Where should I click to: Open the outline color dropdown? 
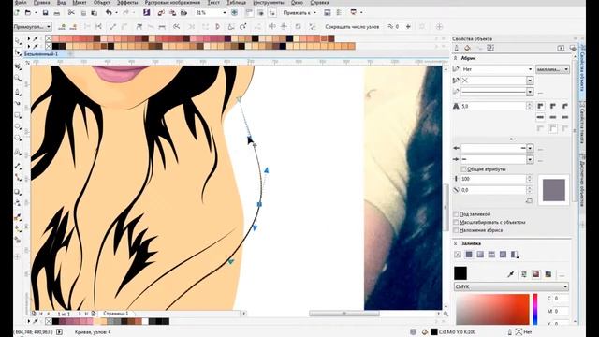pyautogui.click(x=530, y=81)
